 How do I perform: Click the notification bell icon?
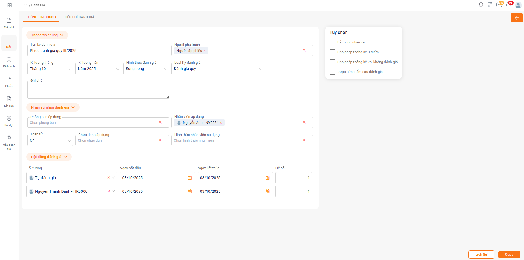tap(508, 5)
